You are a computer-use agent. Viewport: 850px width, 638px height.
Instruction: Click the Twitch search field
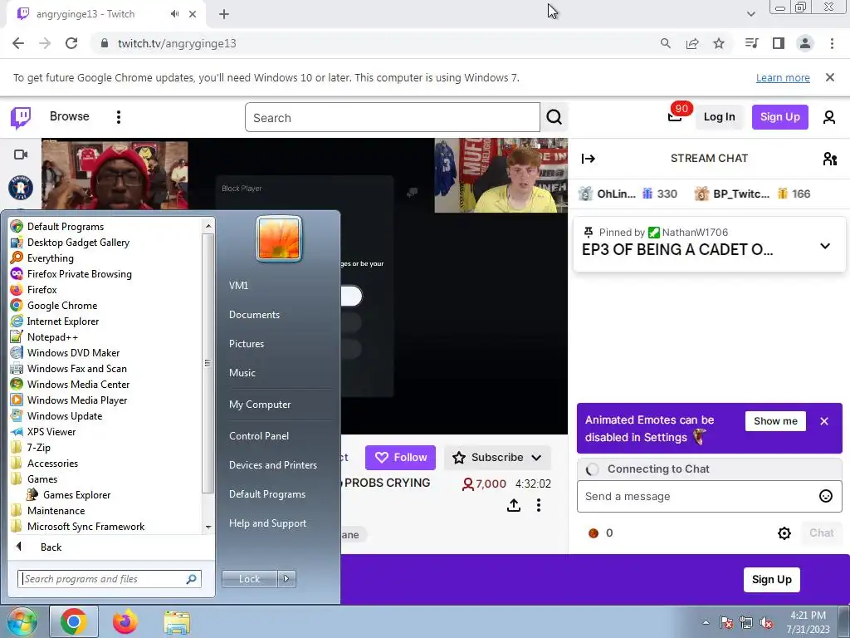[x=393, y=117]
